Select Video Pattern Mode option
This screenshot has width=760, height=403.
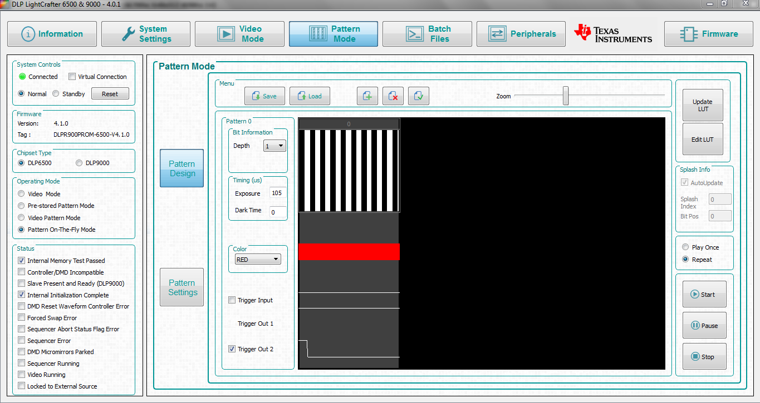tap(21, 218)
